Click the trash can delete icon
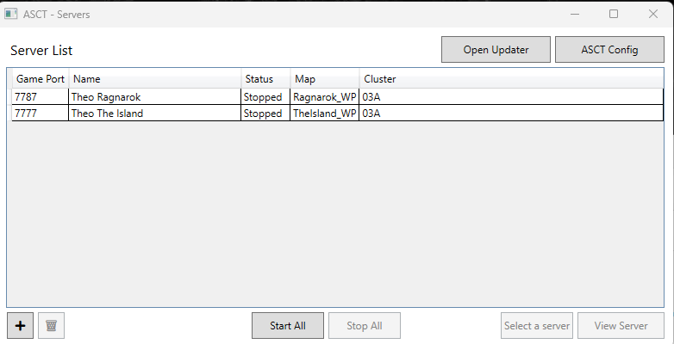The height and width of the screenshot is (344, 674). coord(51,326)
